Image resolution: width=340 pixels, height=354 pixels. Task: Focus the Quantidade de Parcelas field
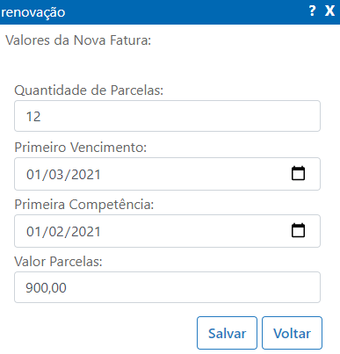167,116
